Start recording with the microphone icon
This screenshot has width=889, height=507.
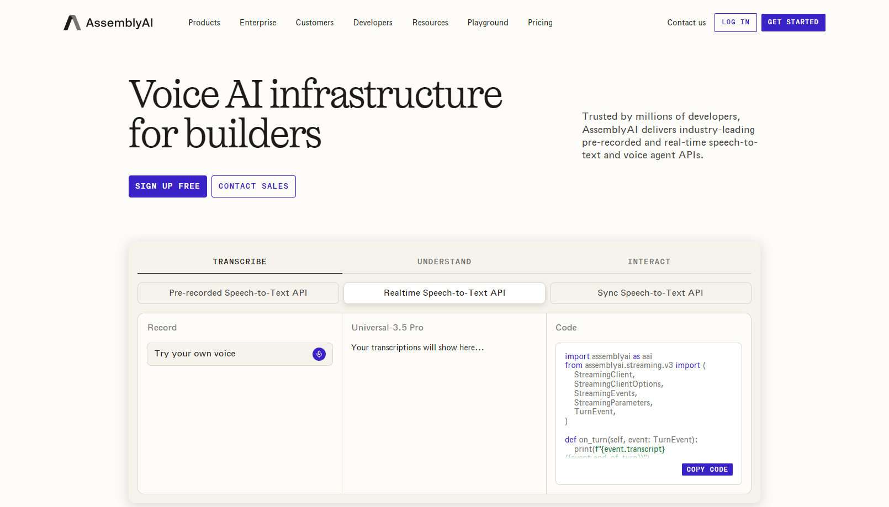(x=319, y=354)
